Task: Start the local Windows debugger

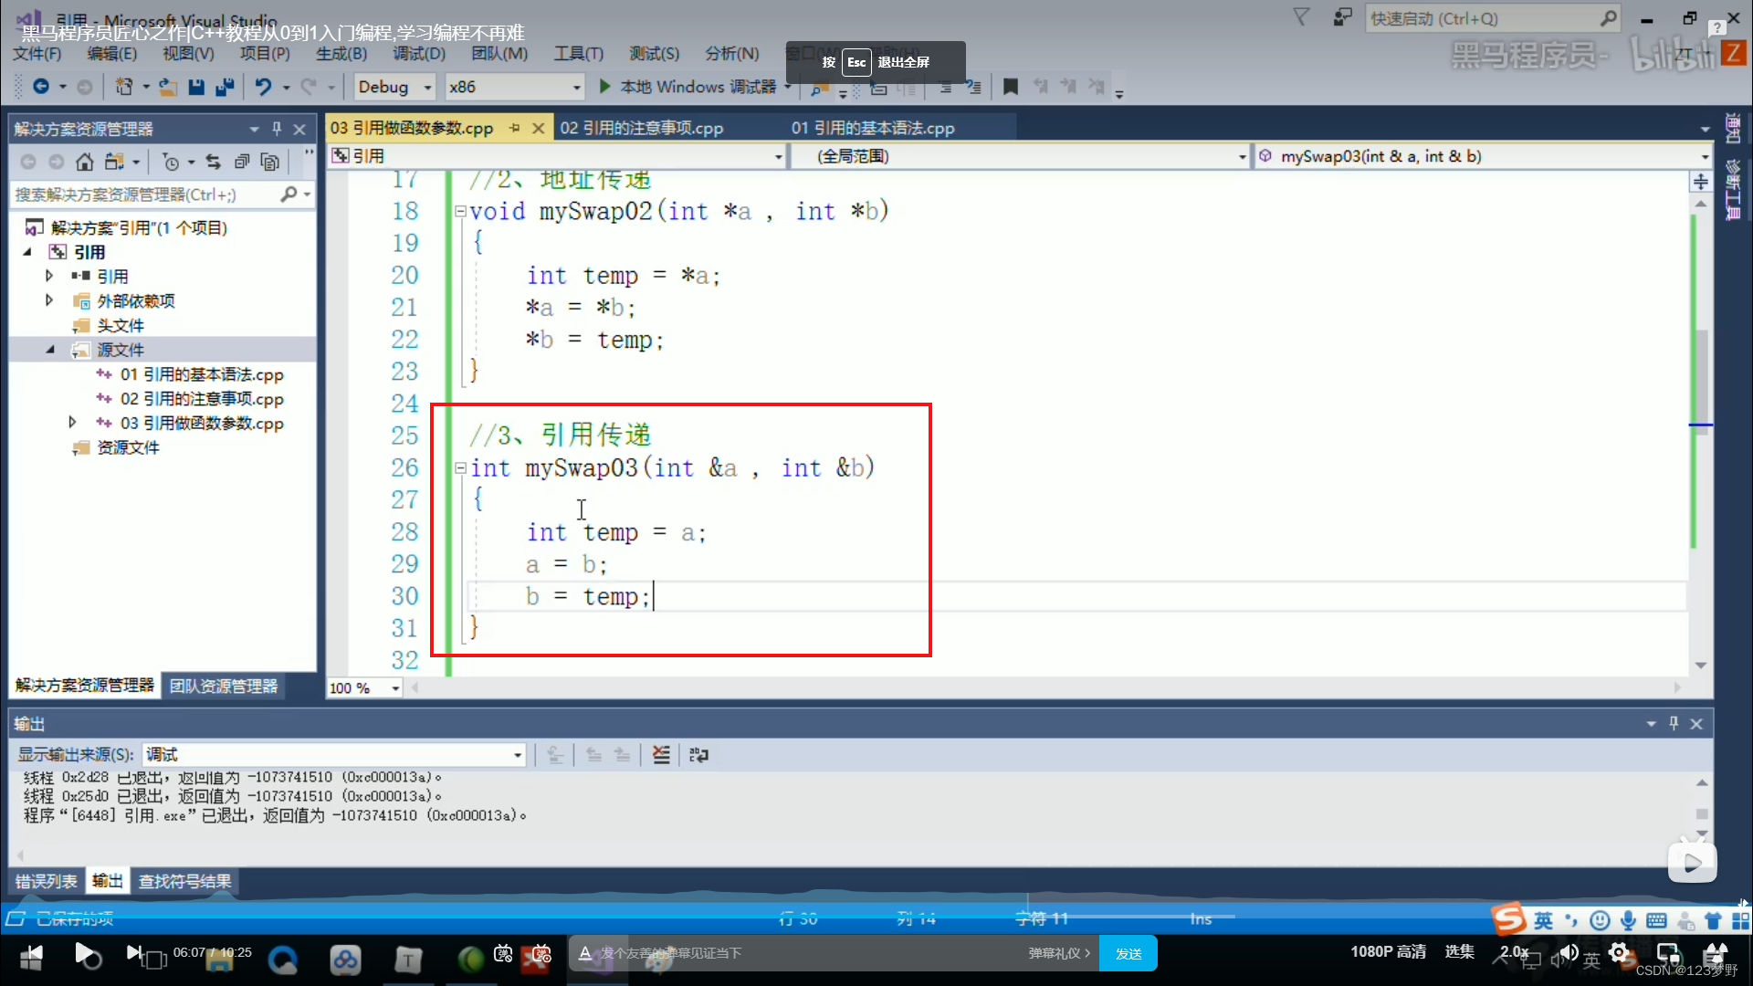Action: pyautogui.click(x=689, y=87)
